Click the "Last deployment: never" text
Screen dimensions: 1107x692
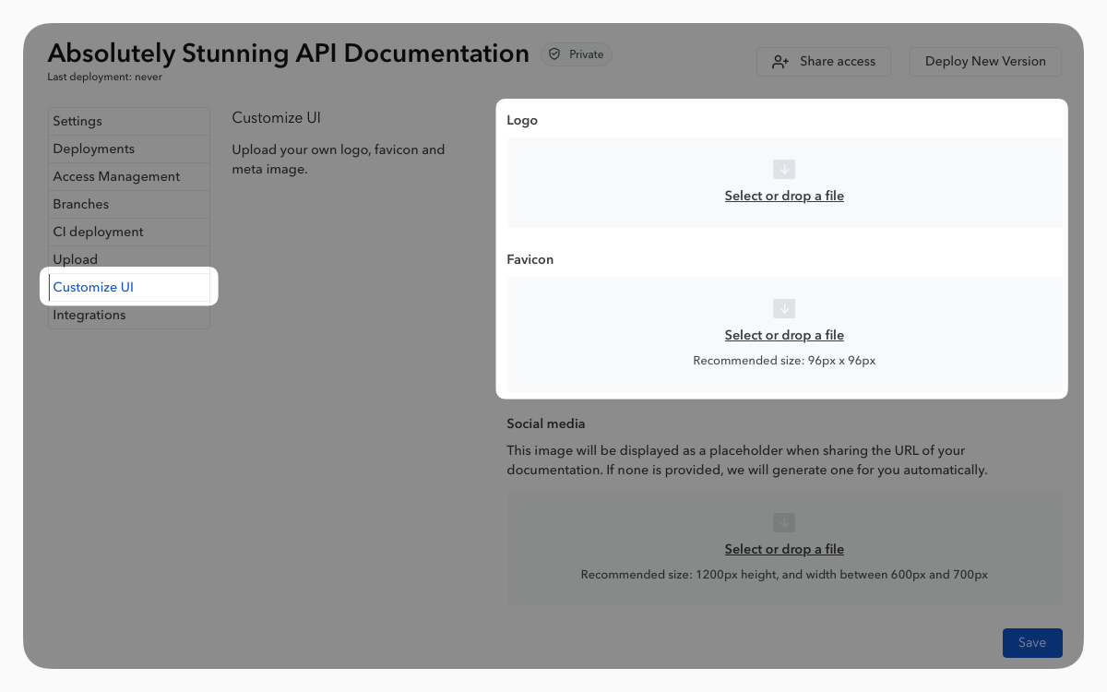tap(104, 78)
